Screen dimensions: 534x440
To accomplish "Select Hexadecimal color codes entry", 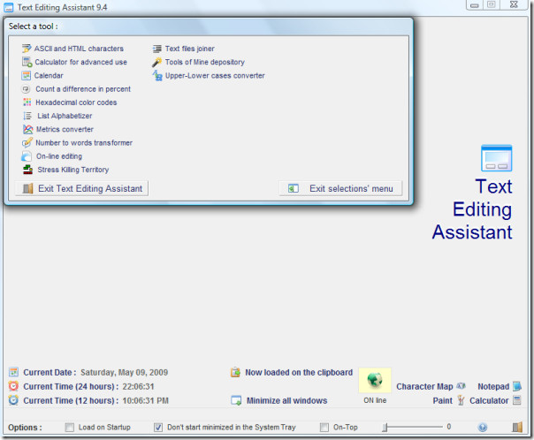I will [76, 102].
